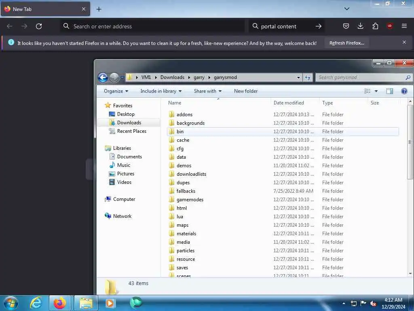The height and width of the screenshot is (311, 414).
Task: Open Explorer help icon
Action: tap(404, 91)
